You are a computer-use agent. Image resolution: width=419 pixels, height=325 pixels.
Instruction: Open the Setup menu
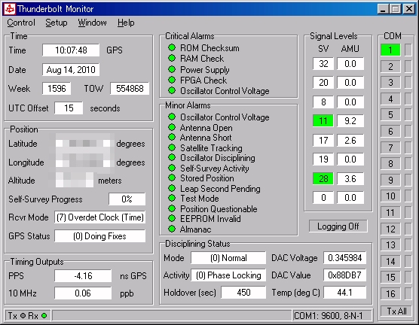56,23
